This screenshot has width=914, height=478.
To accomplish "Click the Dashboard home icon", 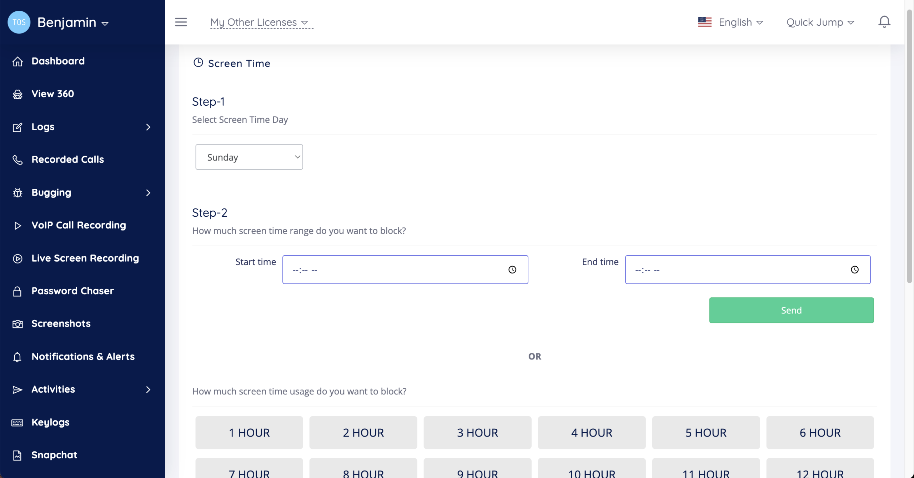I will (17, 61).
